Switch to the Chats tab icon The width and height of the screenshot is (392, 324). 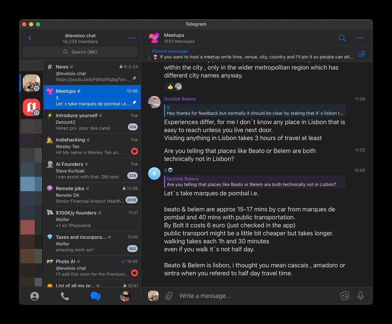pyautogui.click(x=95, y=296)
